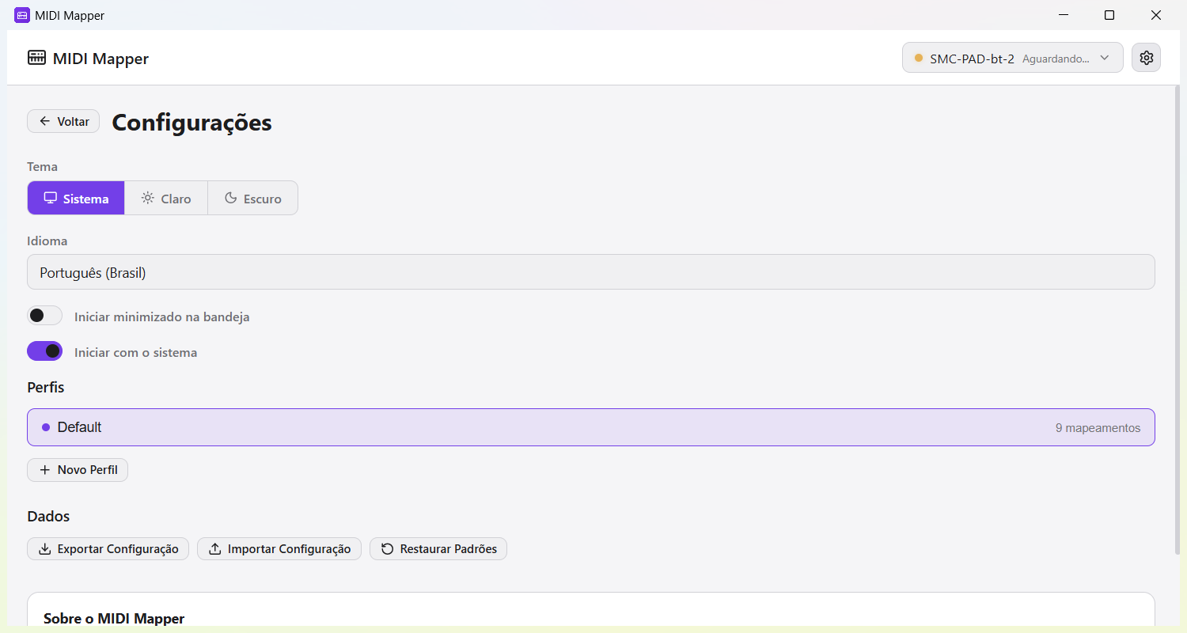The width and height of the screenshot is (1187, 633).
Task: Create a profile with Novo Perfil
Action: (78, 470)
